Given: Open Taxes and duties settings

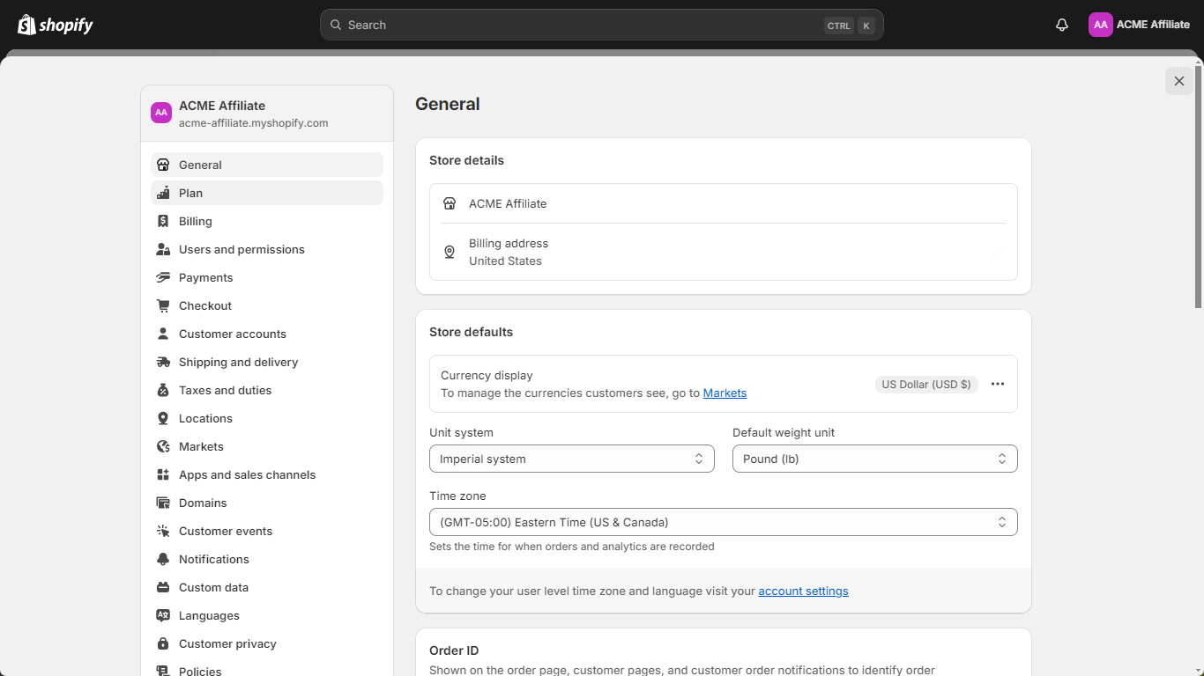Looking at the screenshot, I should point(267,390).
